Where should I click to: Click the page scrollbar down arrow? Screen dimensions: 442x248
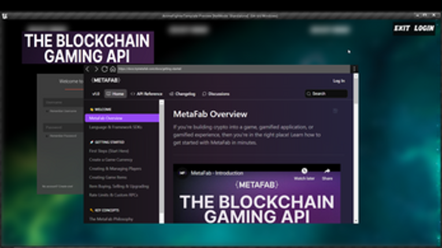point(356,221)
